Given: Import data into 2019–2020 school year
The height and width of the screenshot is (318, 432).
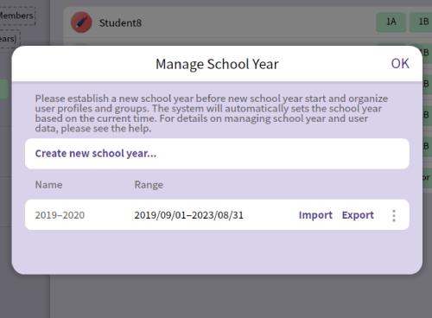Looking at the screenshot, I should (x=315, y=215).
